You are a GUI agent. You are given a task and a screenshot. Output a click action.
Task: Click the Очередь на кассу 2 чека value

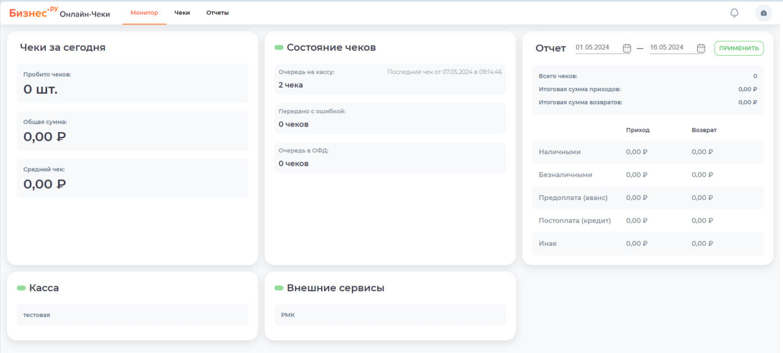[x=291, y=85]
